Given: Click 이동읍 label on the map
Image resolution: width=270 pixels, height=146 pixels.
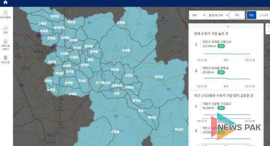Looking at the screenshot, I should coord(115,132).
